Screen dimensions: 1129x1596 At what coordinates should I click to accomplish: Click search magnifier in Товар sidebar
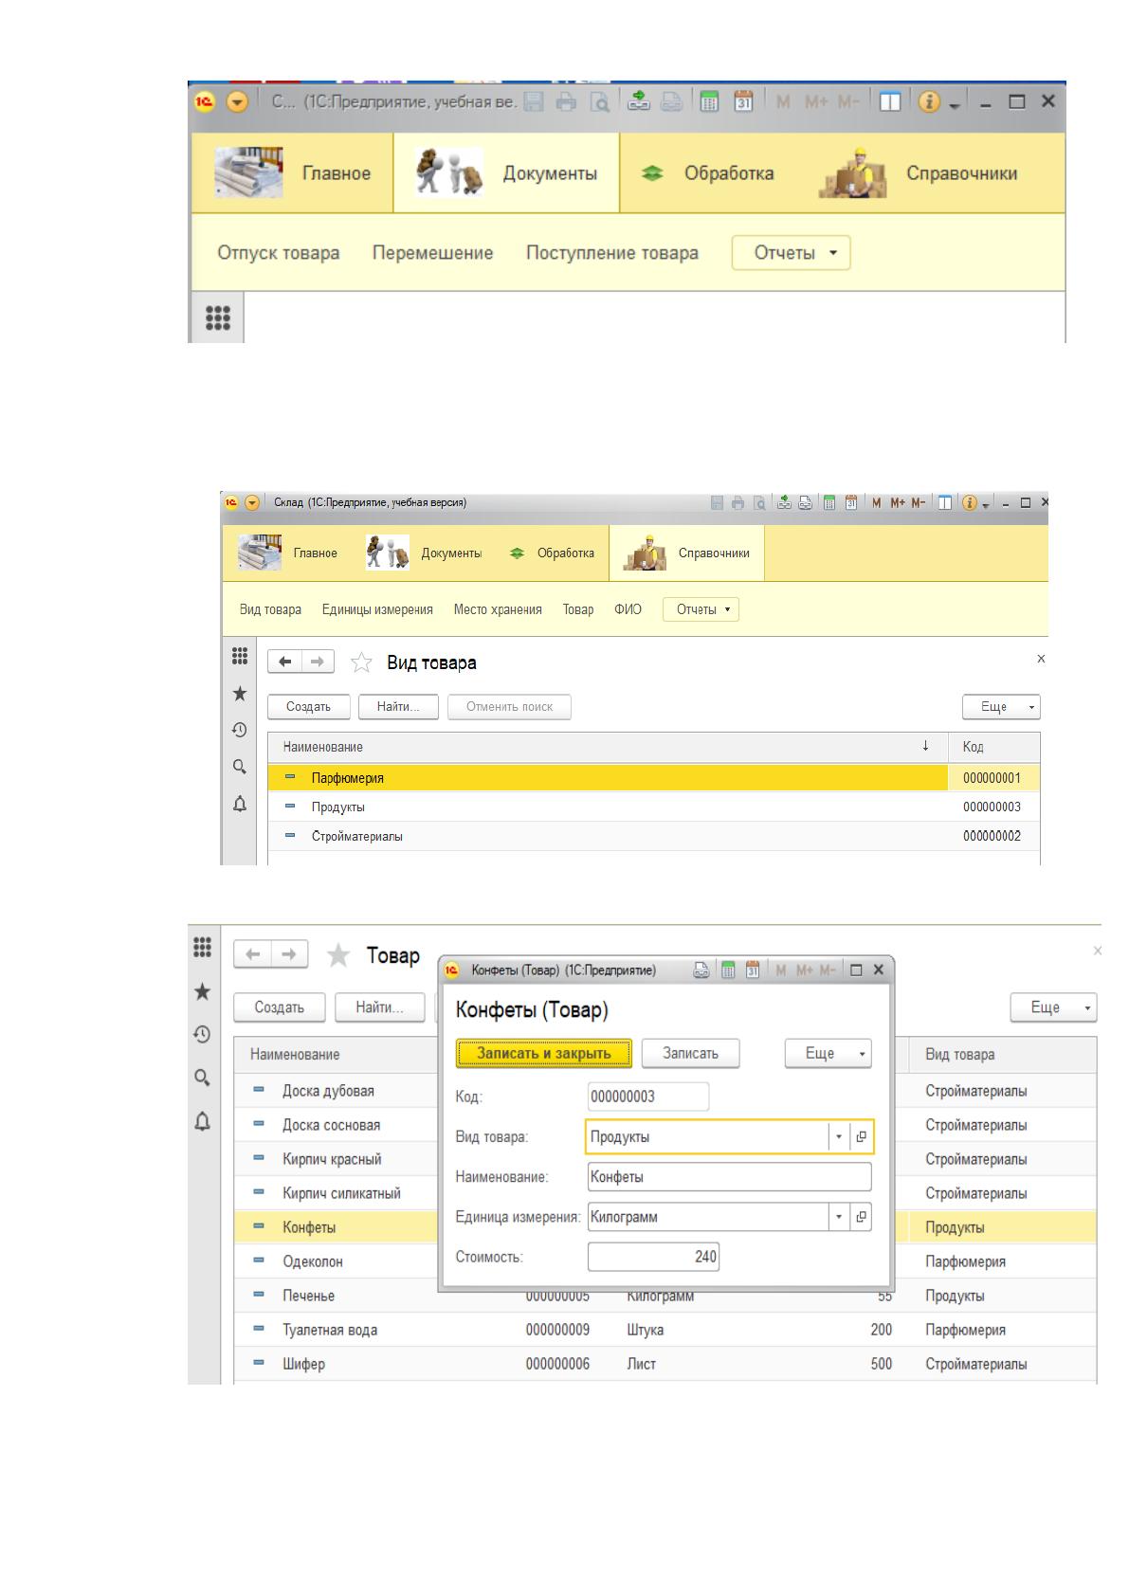click(202, 1078)
